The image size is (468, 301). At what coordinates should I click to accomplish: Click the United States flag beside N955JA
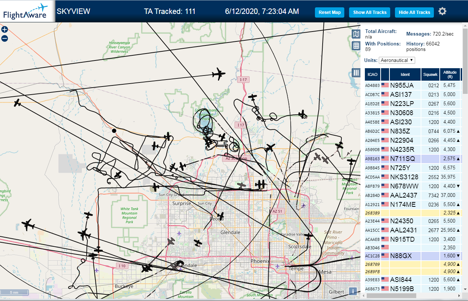click(385, 85)
